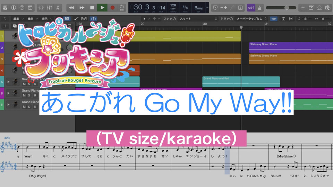Screen dimensions: 333x187
Task: Click the 4/4 time signature display
Action: point(185,8)
